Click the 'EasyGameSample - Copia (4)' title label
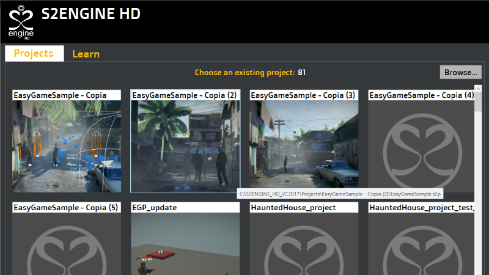Screen dimensions: 489x275 click(421, 95)
